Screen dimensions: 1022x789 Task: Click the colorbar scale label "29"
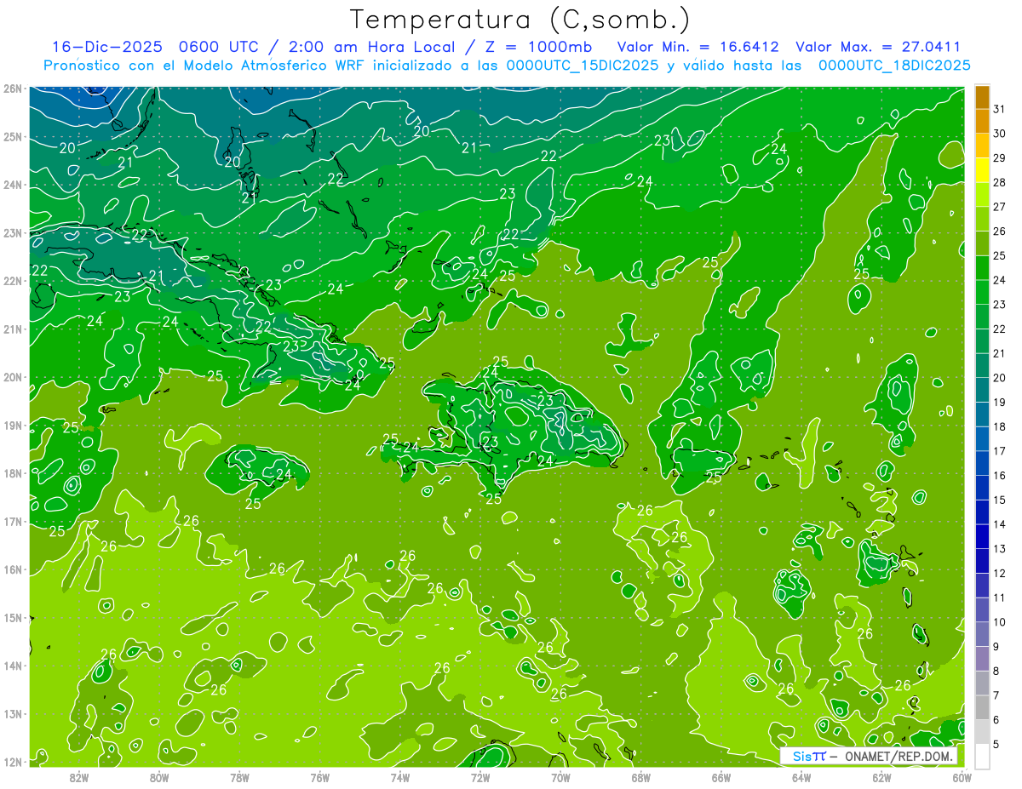(x=1000, y=158)
